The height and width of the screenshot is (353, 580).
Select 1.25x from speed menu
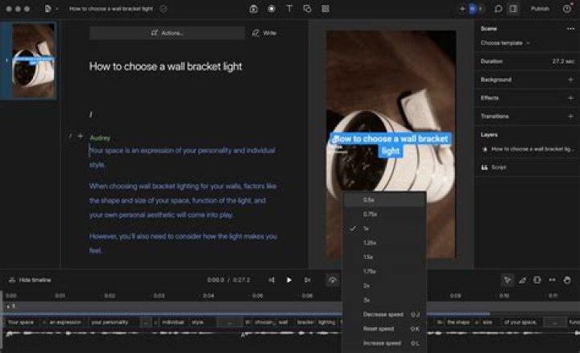(x=371, y=242)
